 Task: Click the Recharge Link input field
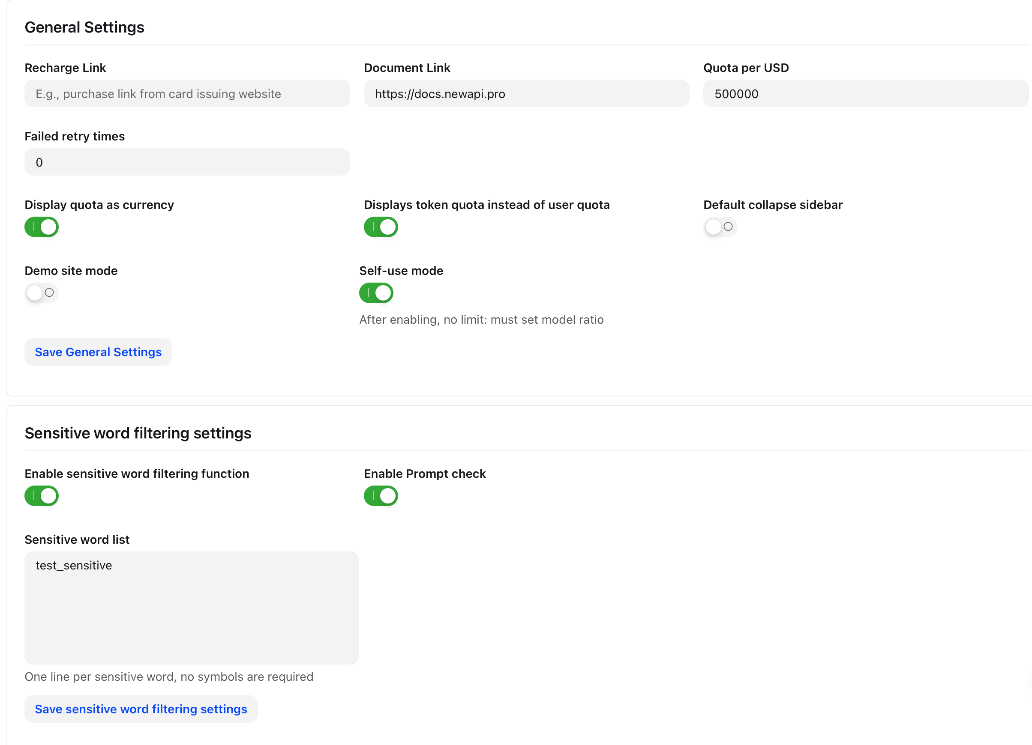tap(187, 94)
